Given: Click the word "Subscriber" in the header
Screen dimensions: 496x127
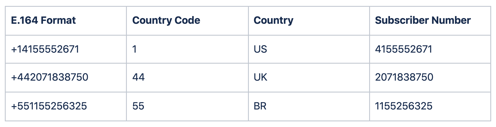Looking at the screenshot, I should (402, 20).
